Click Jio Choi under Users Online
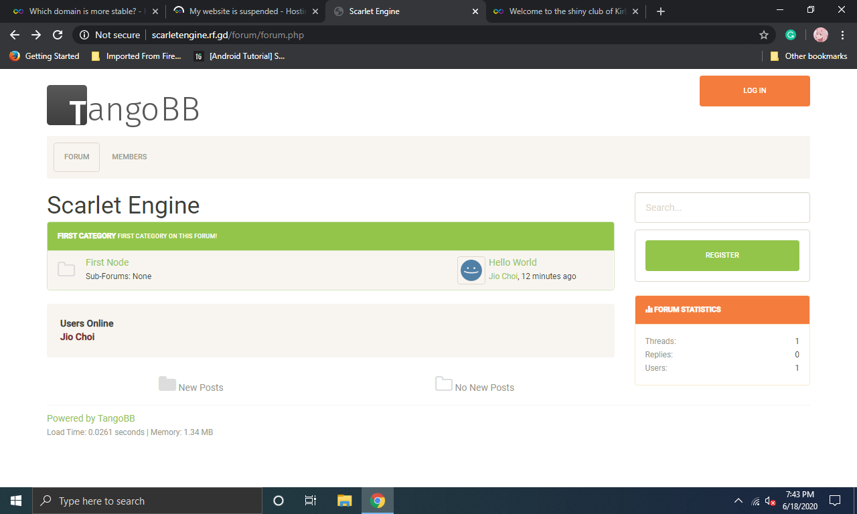 click(x=77, y=337)
